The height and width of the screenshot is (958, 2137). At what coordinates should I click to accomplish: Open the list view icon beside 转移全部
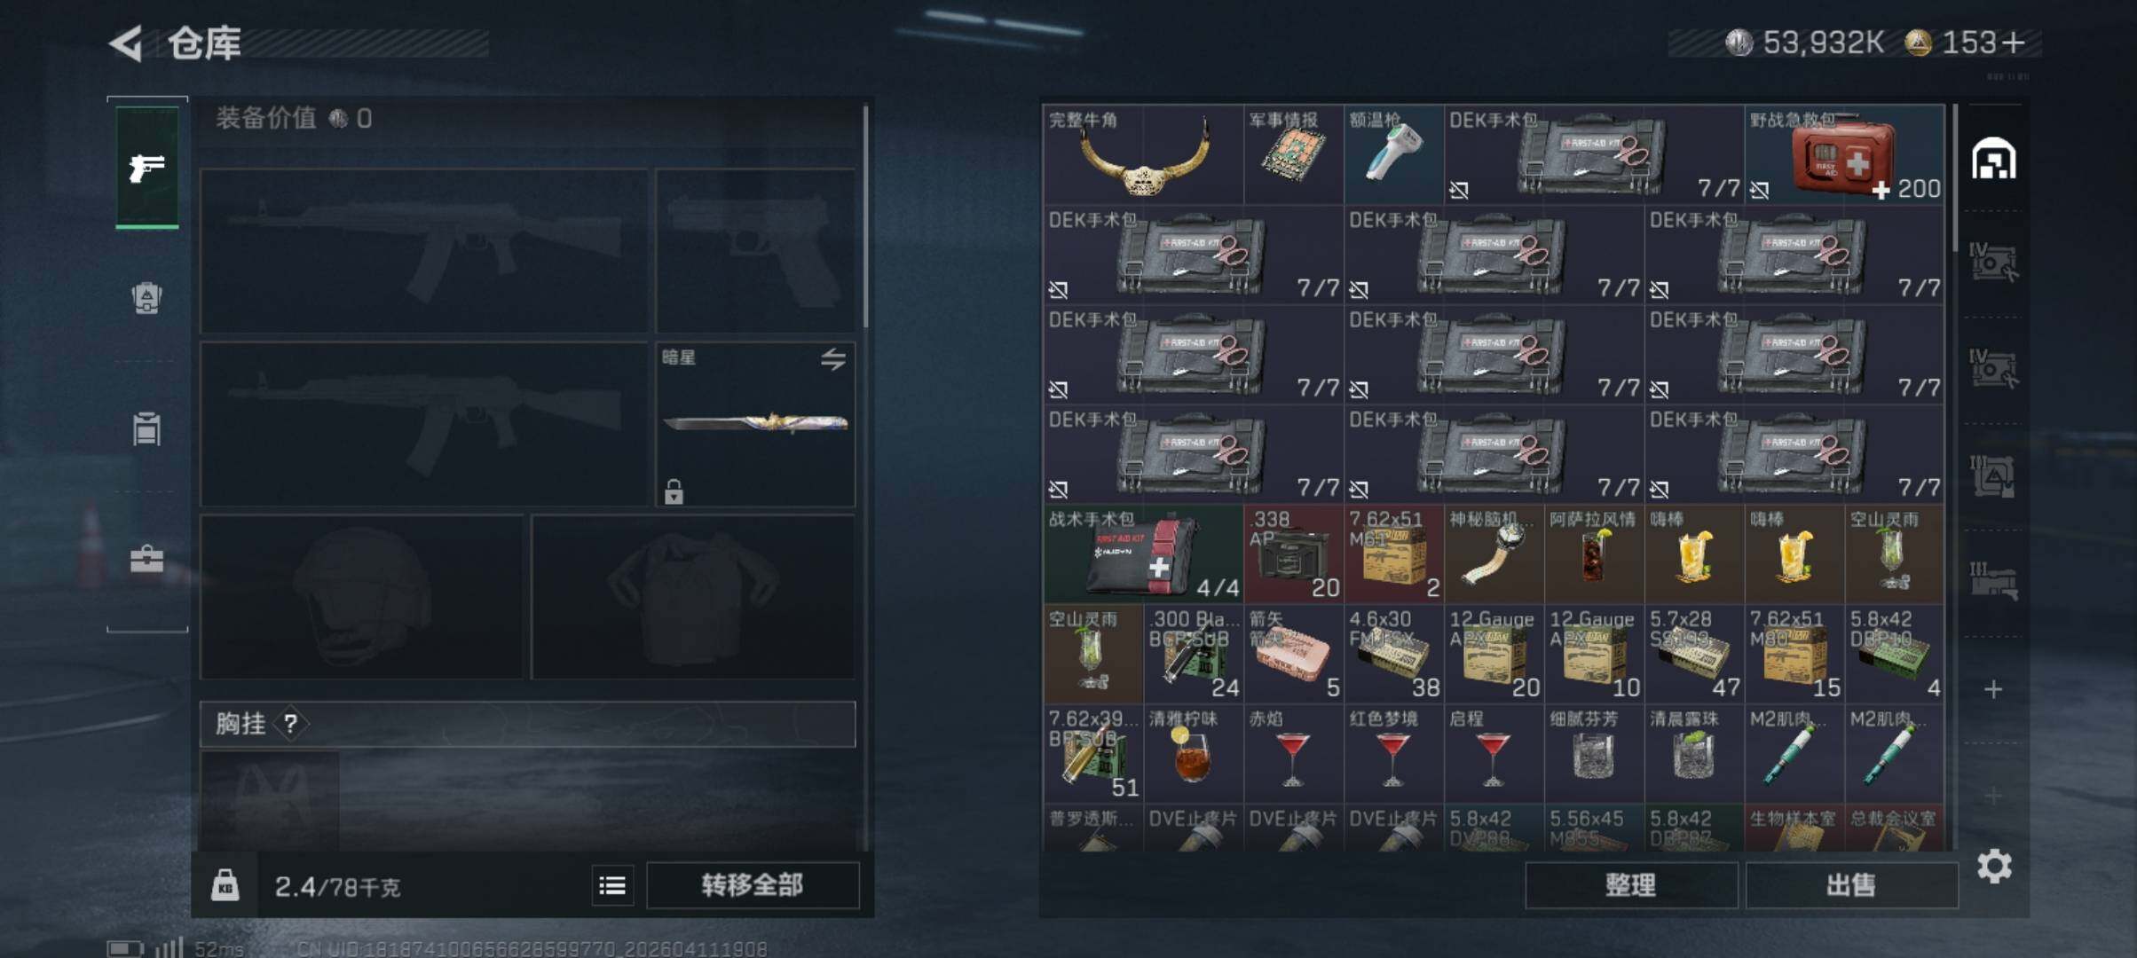pyautogui.click(x=612, y=885)
